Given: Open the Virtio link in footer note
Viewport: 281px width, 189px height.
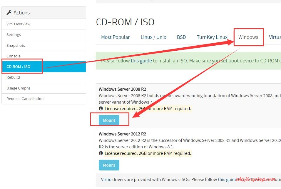Looking at the screenshot, I should point(106,180).
